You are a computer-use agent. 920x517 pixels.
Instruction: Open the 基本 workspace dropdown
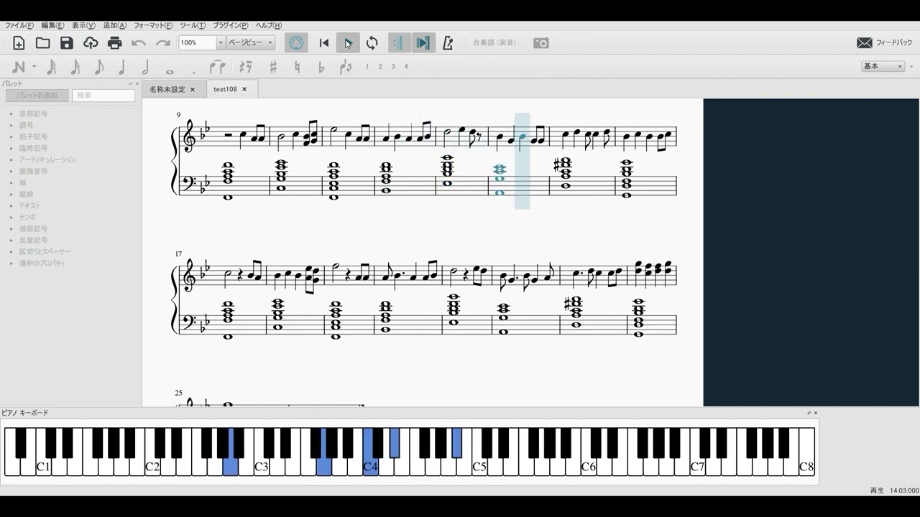(x=883, y=66)
